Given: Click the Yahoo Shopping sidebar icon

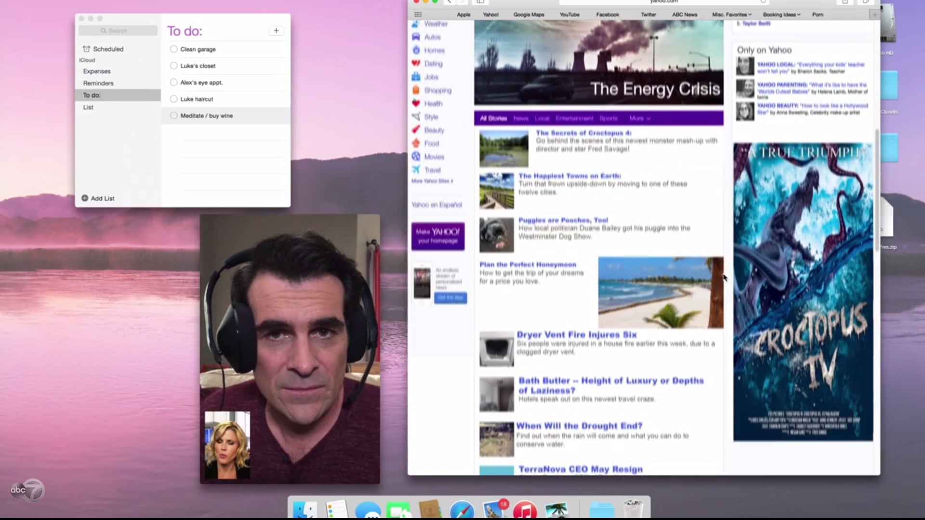Looking at the screenshot, I should click(416, 90).
